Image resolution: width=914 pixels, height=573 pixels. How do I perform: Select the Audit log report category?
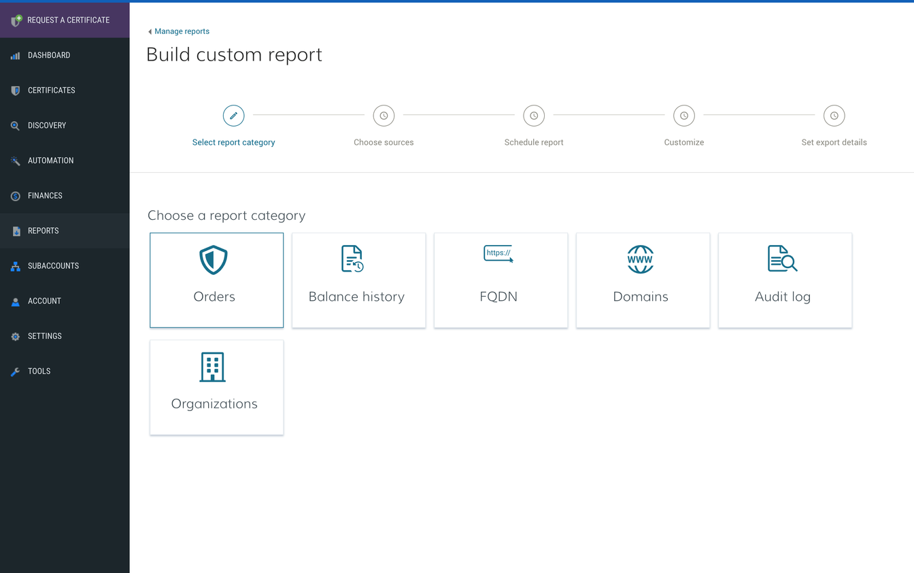tap(784, 280)
